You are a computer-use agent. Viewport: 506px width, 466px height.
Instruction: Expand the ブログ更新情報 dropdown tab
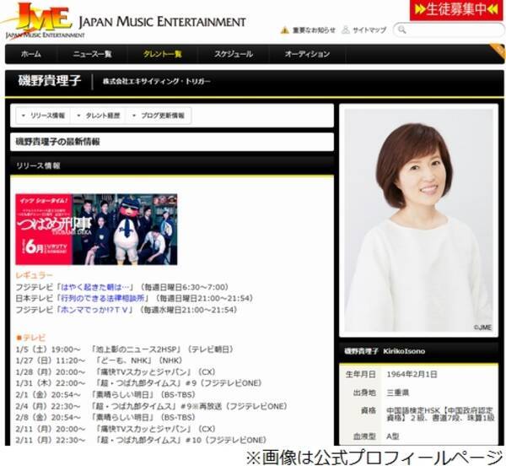[x=160, y=115]
